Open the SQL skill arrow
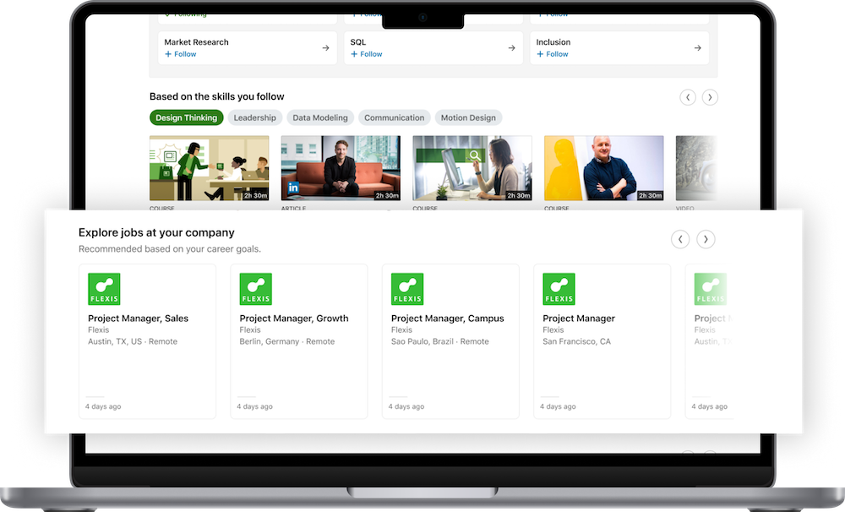 point(511,48)
